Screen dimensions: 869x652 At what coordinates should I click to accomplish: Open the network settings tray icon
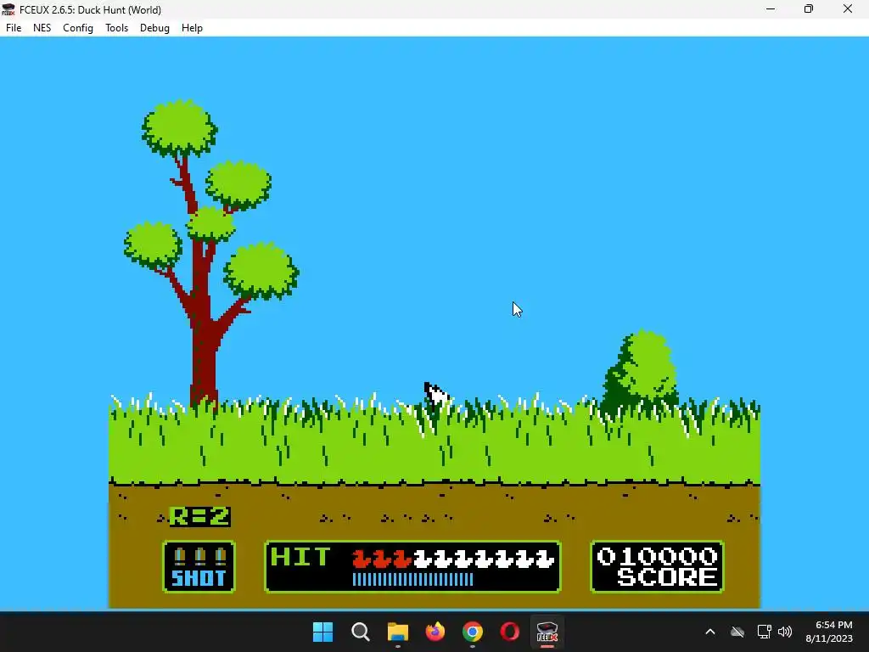(x=765, y=632)
